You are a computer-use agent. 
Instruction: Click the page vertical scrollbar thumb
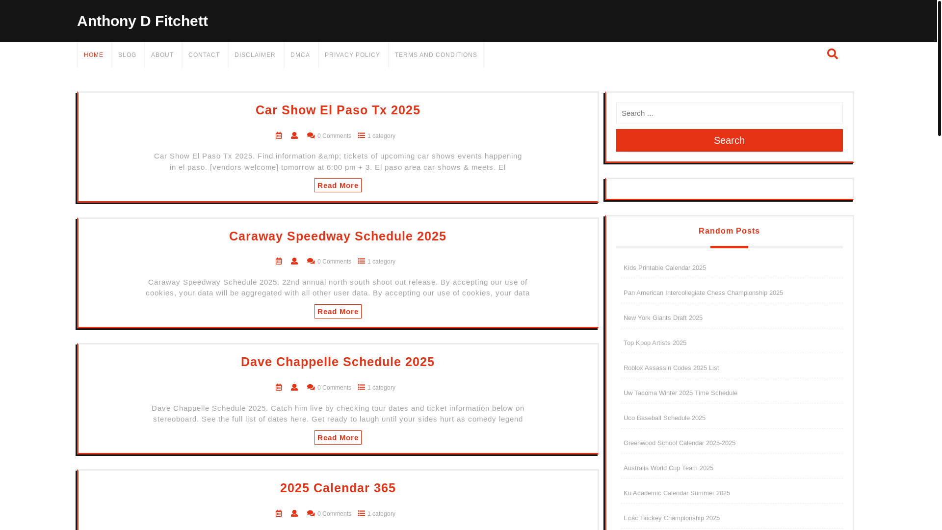click(939, 68)
